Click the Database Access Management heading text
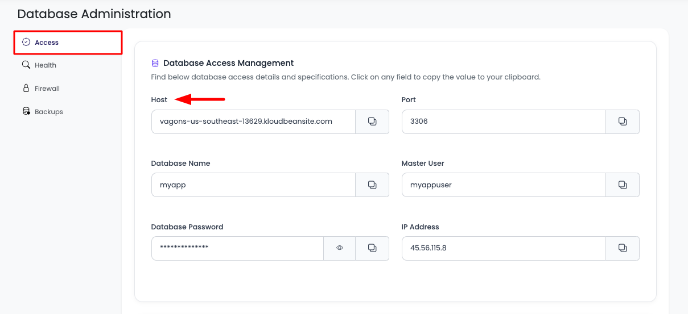The height and width of the screenshot is (314, 688). pos(228,63)
